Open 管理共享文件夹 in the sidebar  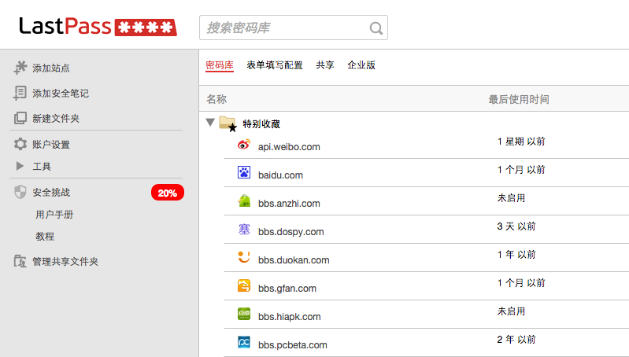65,262
